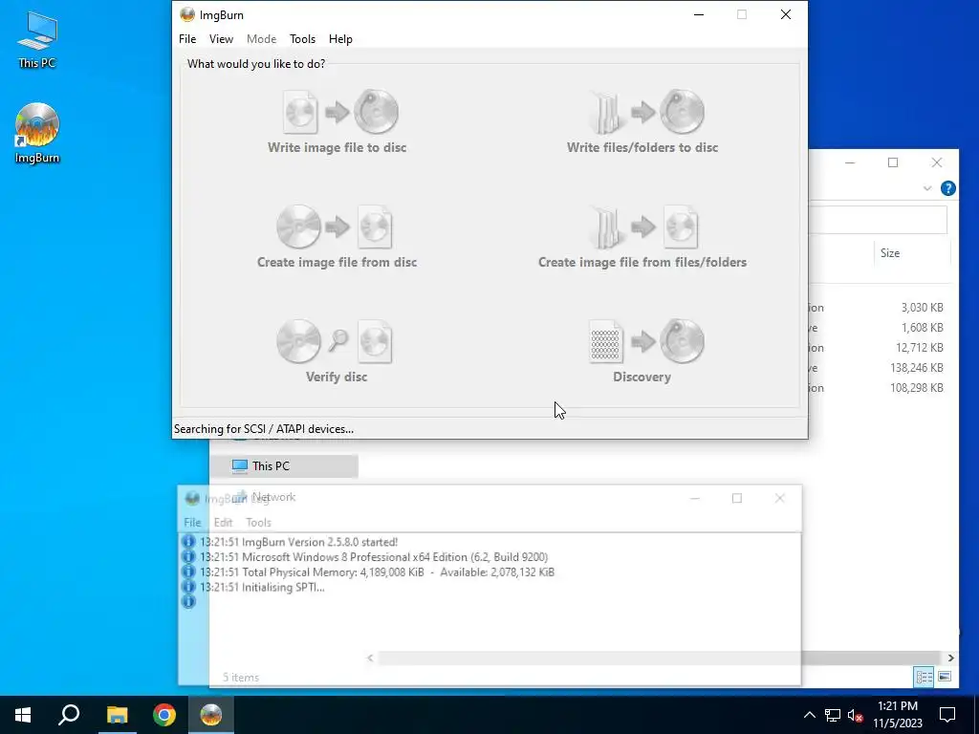Click the horizontal scrollbar left arrow in Explorer
Screen dimensions: 979x734
coord(370,658)
